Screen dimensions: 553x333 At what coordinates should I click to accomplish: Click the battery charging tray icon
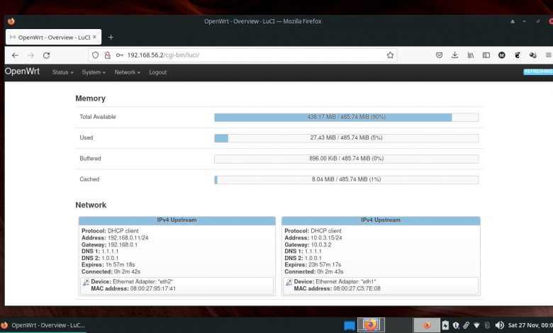(x=445, y=325)
